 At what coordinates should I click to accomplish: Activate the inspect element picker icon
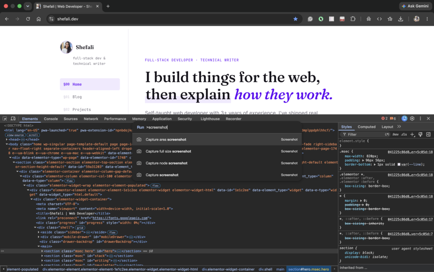[5, 119]
